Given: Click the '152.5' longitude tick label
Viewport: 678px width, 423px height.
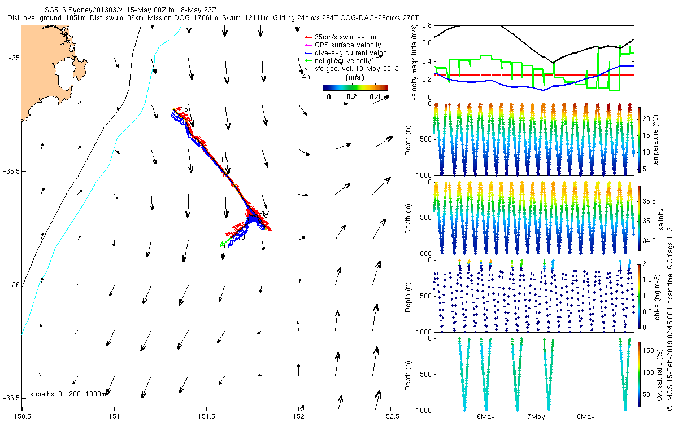Looking at the screenshot, I should click(390, 417).
